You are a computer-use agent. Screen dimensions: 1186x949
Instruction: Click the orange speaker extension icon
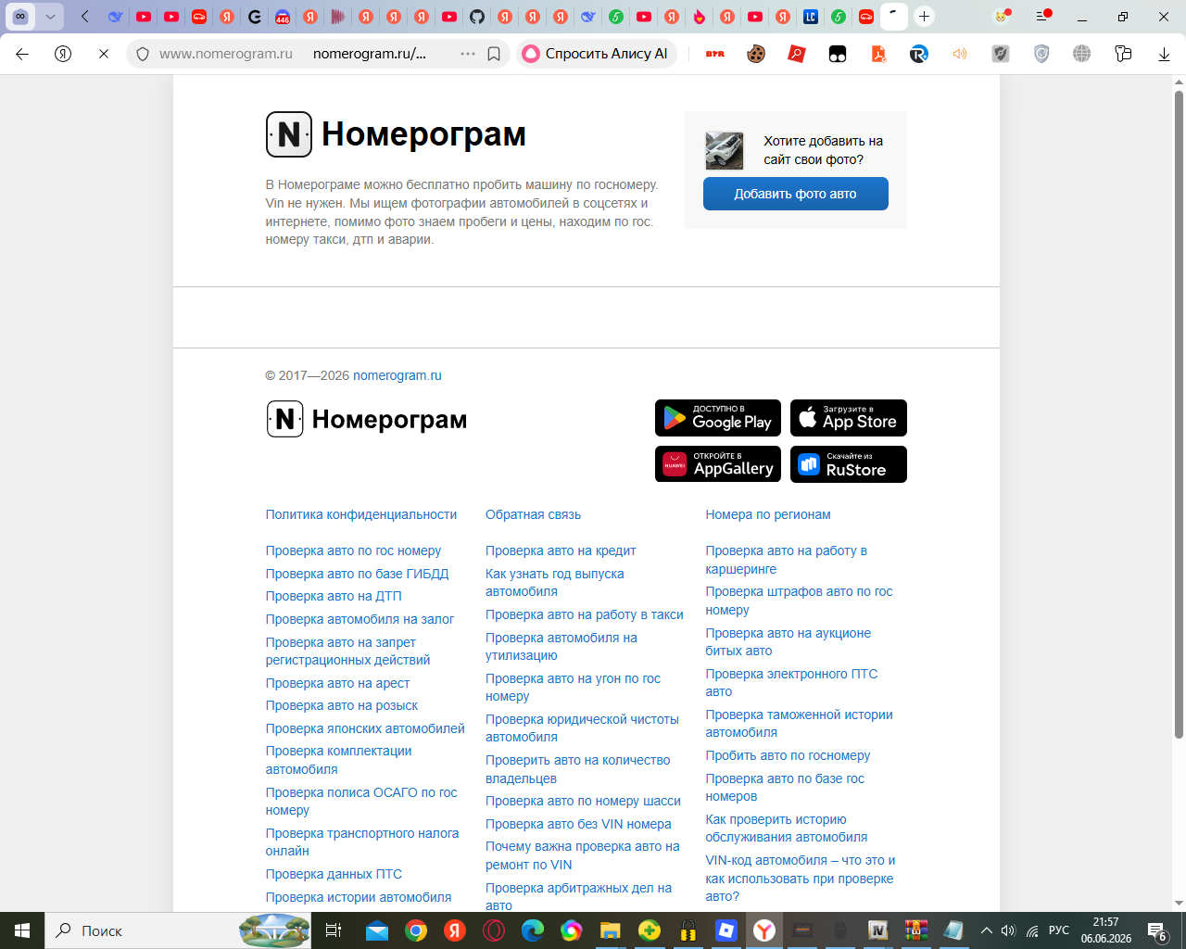[960, 54]
